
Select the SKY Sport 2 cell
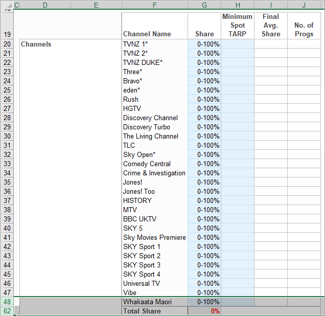coord(155,256)
